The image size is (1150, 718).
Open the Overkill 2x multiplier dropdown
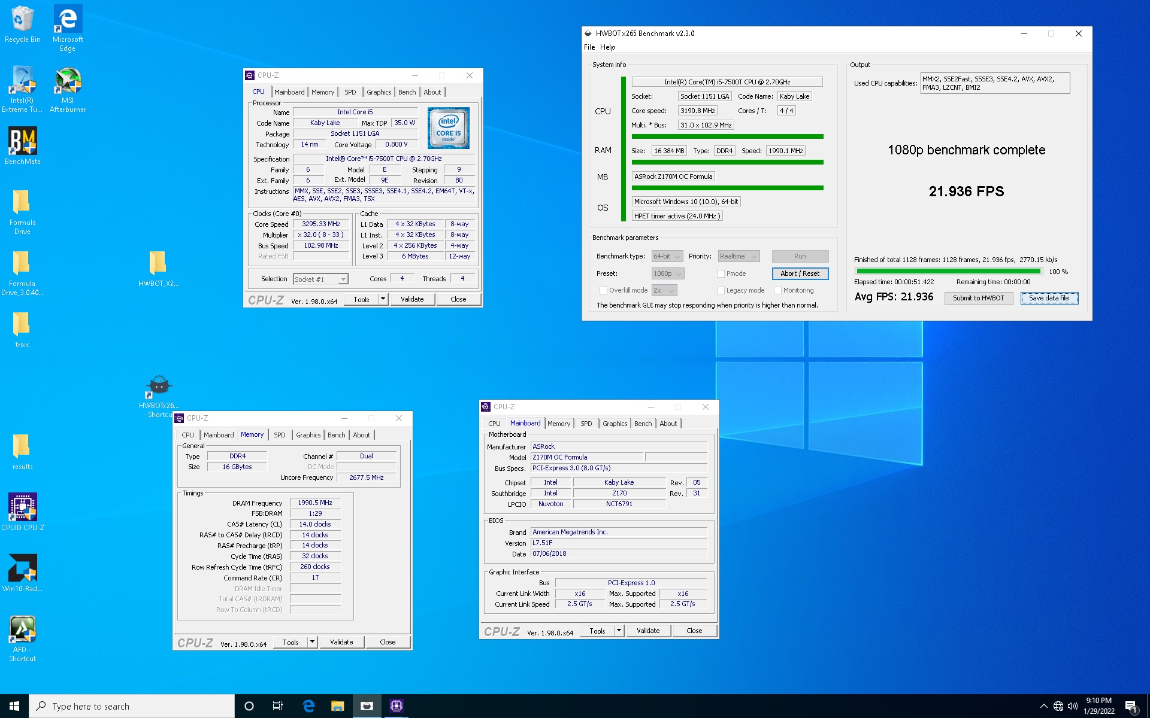[x=664, y=290]
